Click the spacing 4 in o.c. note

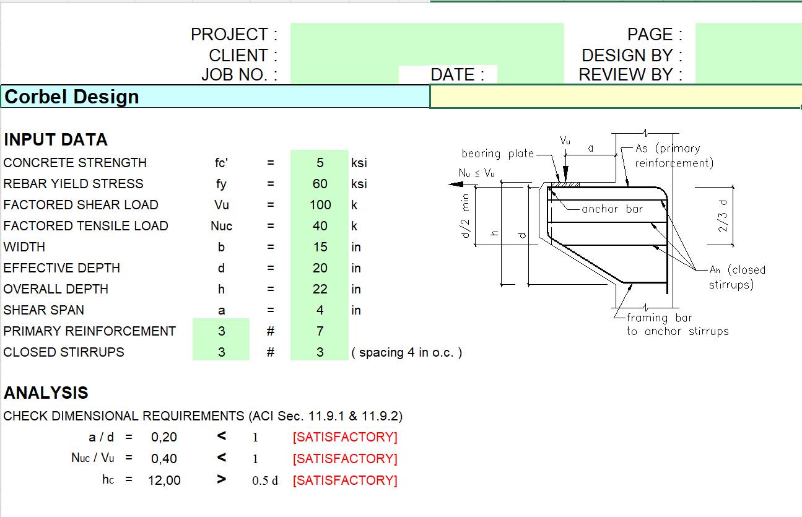click(x=406, y=353)
